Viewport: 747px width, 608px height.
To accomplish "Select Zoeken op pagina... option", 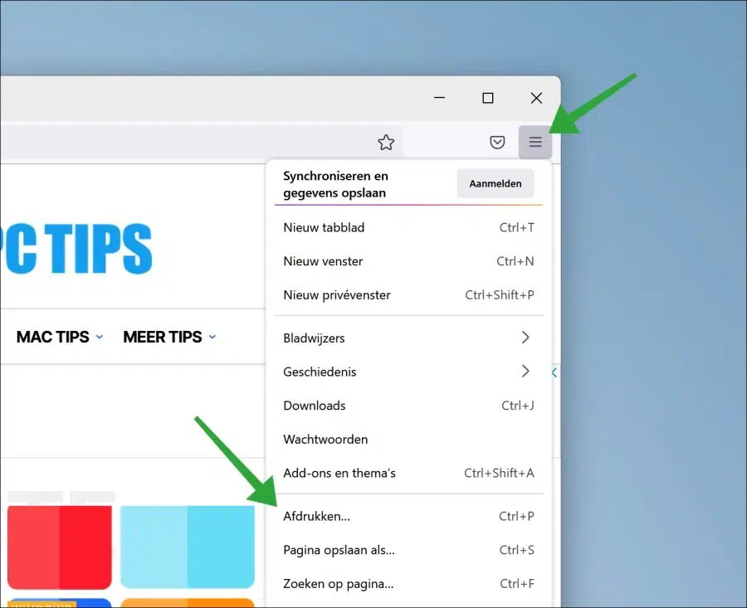I will (408, 584).
